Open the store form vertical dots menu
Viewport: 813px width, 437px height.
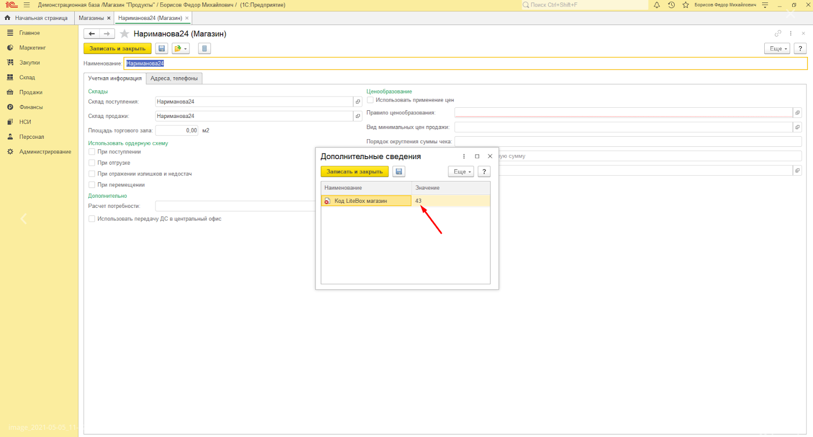[791, 34]
